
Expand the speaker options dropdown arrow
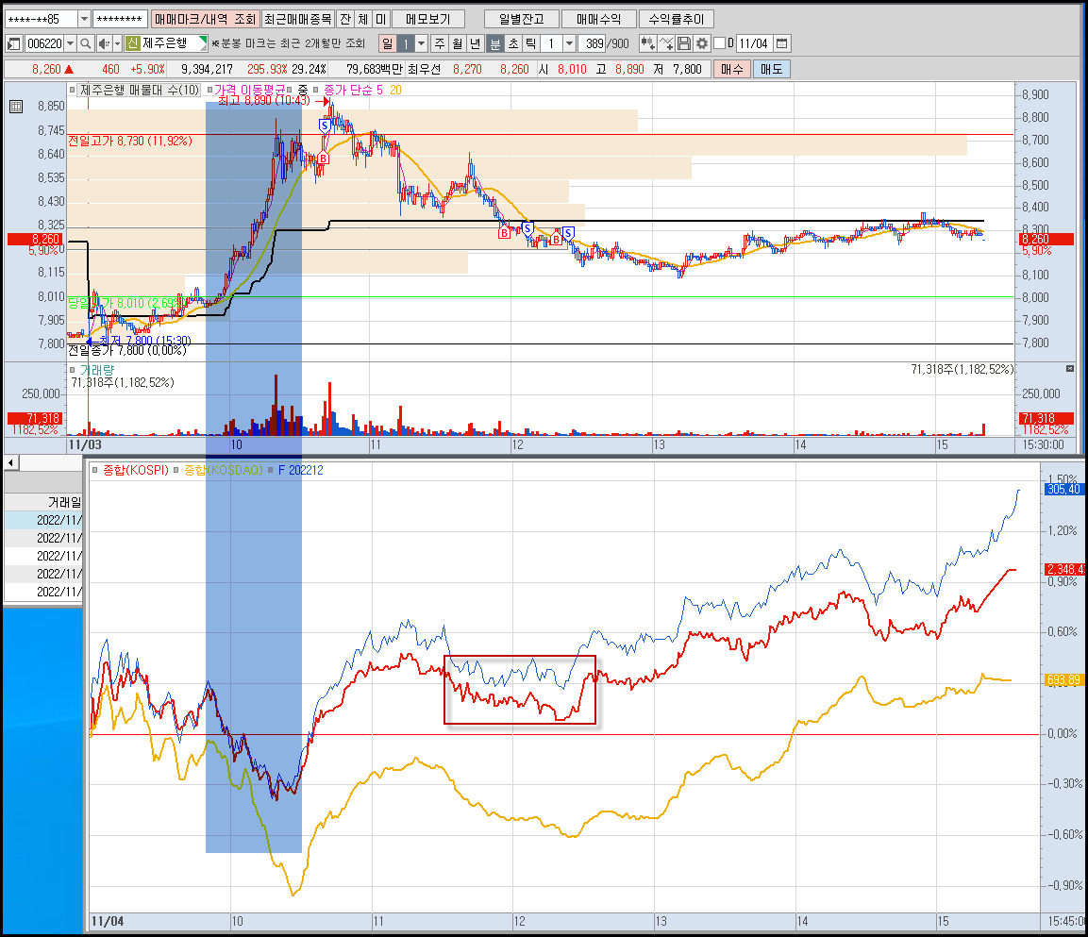coord(117,43)
